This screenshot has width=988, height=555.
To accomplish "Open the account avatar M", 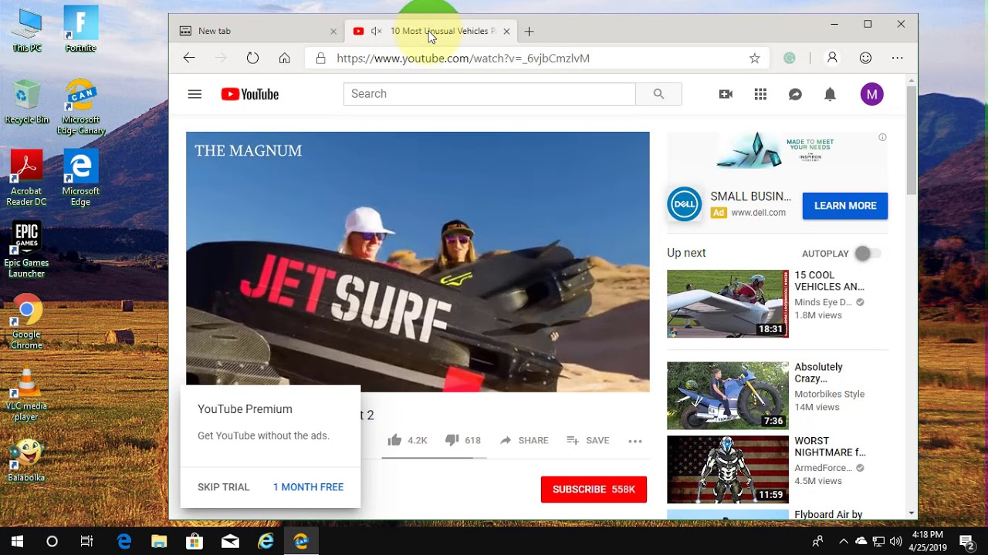I will pyautogui.click(x=872, y=94).
